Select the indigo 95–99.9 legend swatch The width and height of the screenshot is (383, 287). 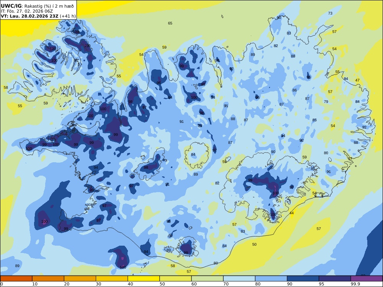tap(335, 279)
